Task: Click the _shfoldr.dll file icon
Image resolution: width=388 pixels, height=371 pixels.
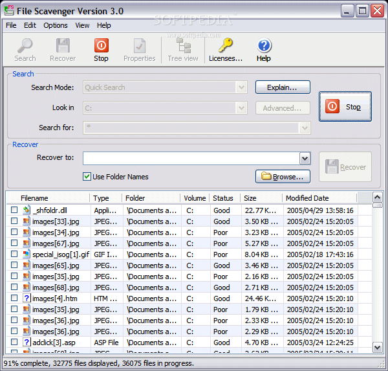Action: coord(27,210)
